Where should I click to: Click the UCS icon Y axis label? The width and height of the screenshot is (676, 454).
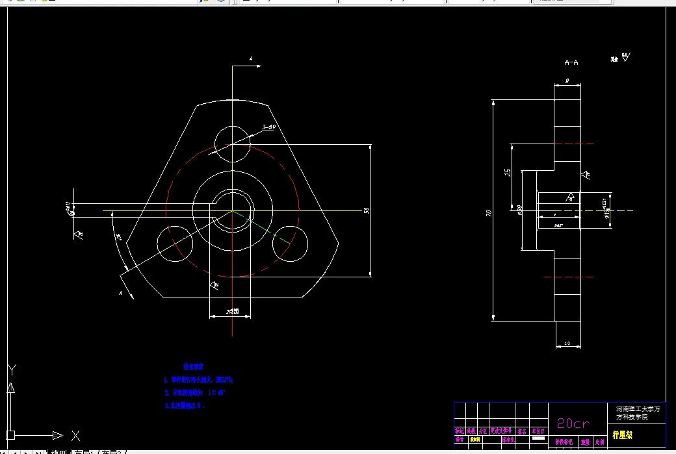[x=12, y=370]
